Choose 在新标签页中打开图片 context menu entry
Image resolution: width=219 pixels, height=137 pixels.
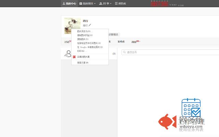(x=90, y=43)
